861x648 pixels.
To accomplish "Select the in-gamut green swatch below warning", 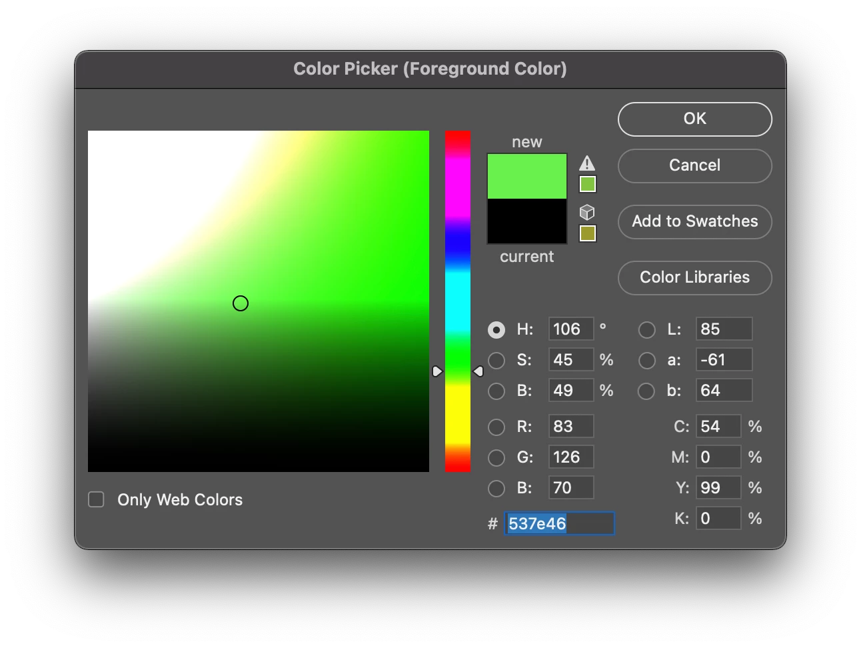I will [x=587, y=184].
